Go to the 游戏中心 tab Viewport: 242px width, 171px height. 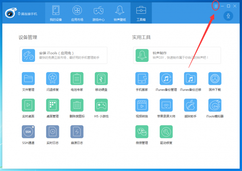click(x=98, y=13)
